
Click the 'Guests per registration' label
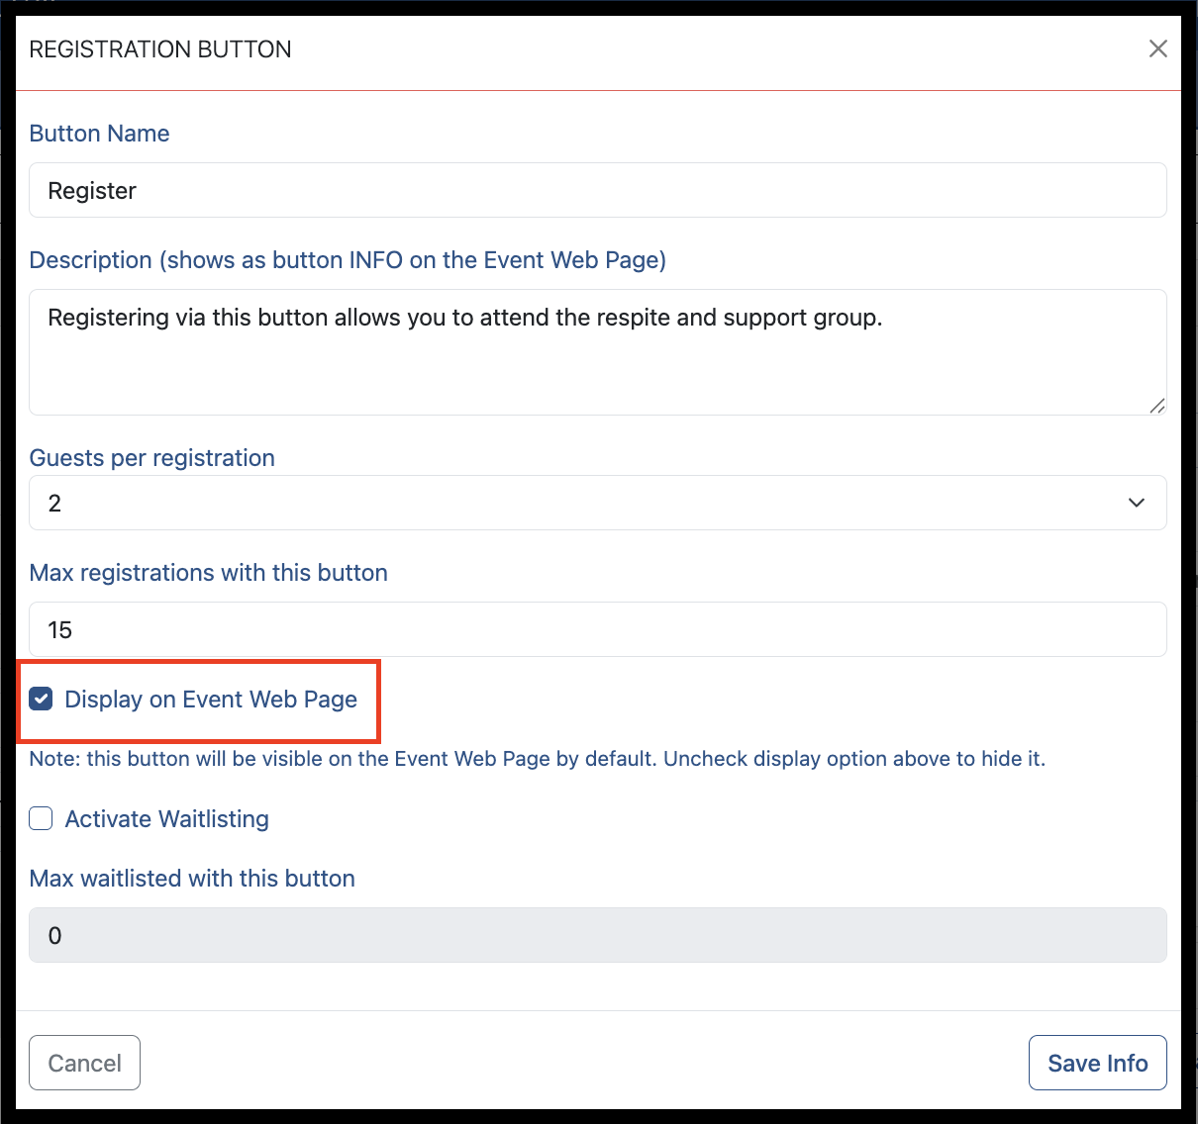[152, 458]
